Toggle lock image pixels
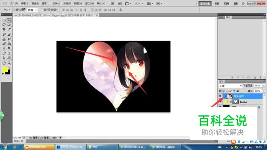The image size is (267, 150). (x=230, y=91)
